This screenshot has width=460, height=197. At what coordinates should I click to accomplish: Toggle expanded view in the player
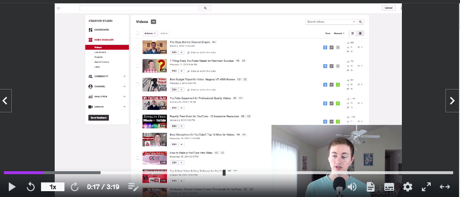tap(445, 187)
